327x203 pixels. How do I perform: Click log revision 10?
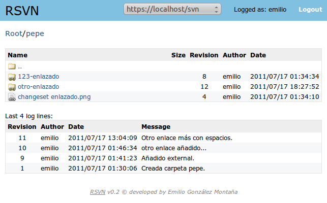tap(22, 148)
